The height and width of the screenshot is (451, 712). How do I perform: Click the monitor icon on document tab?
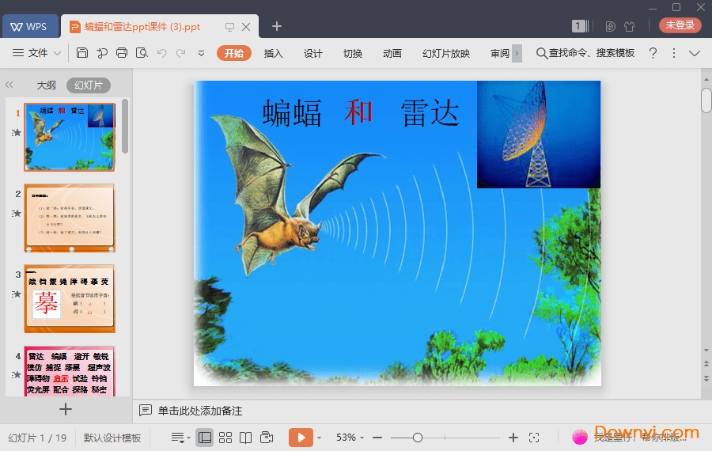pyautogui.click(x=229, y=27)
